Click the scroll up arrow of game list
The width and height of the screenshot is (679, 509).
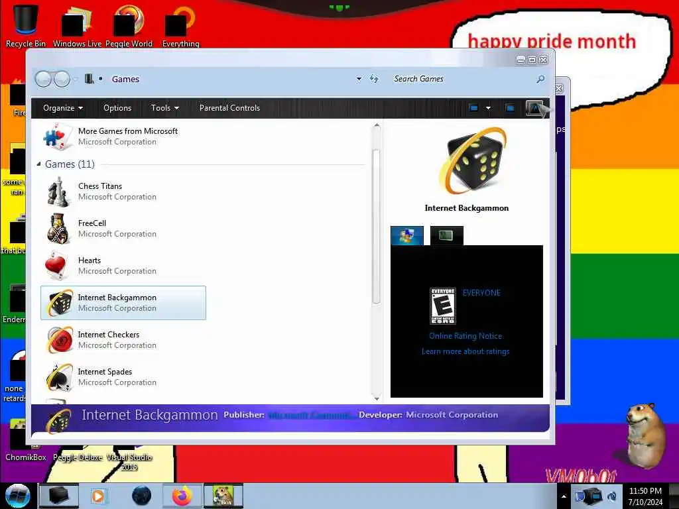[x=377, y=125]
